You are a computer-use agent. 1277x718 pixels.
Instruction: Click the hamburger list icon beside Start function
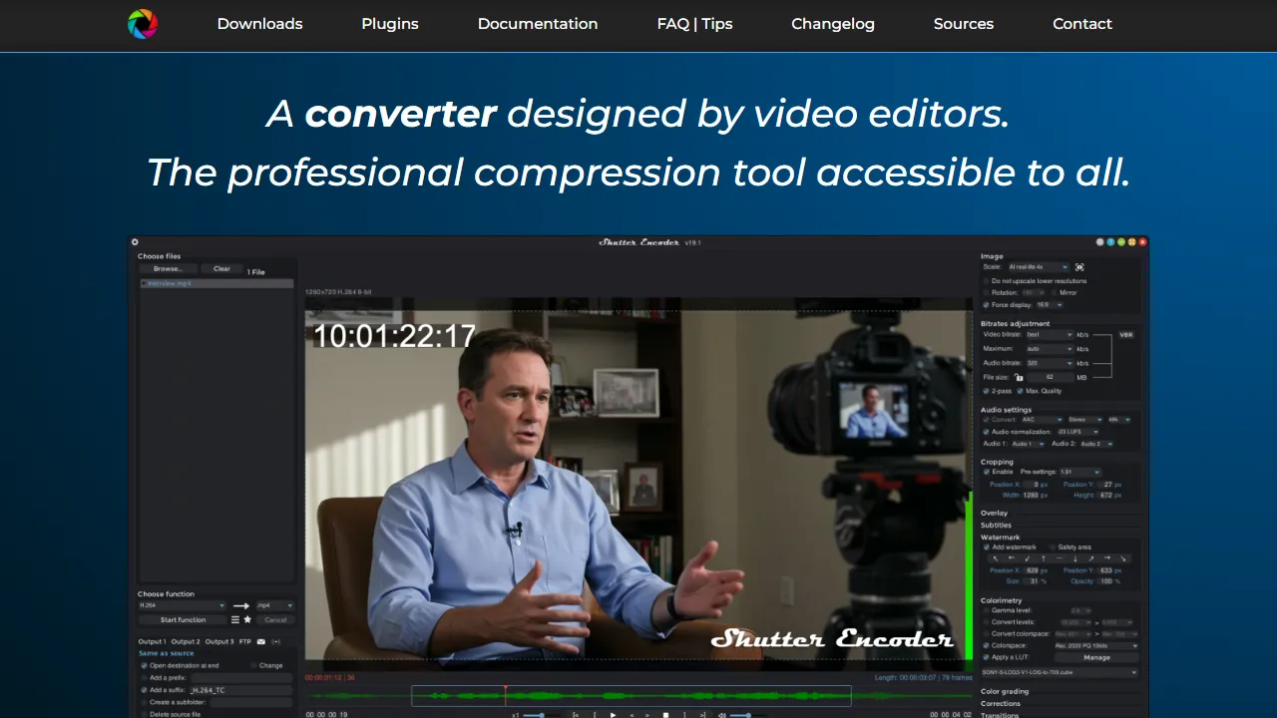point(235,619)
